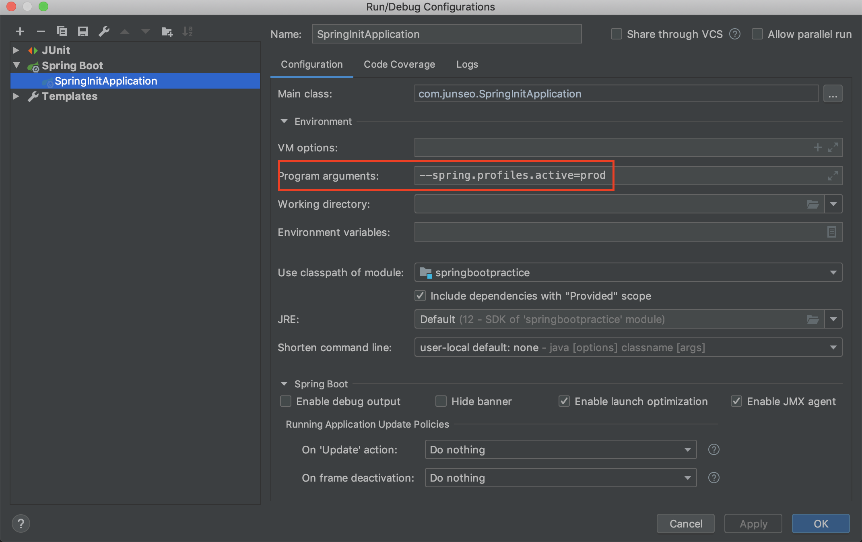
Task: Open the Logs tab
Action: (x=467, y=64)
